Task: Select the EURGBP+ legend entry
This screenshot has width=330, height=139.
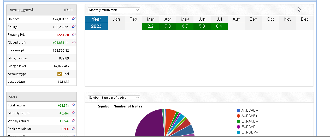Action: (249, 132)
